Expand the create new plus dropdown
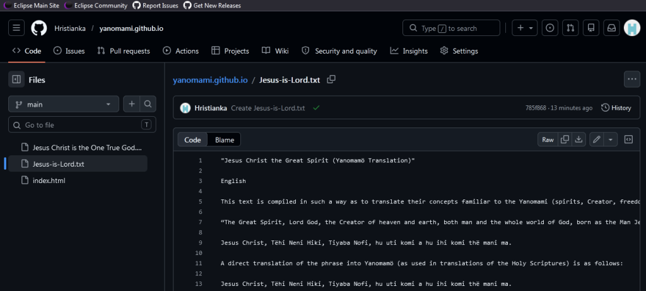The height and width of the screenshot is (291, 646). 525,28
